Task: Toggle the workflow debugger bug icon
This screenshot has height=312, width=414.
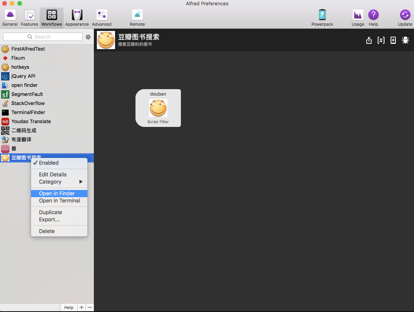Action: [x=405, y=40]
